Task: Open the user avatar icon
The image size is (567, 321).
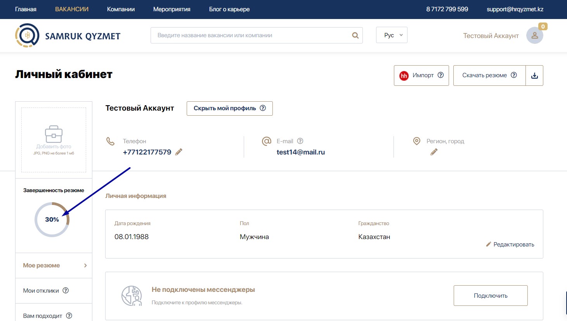Action: [x=534, y=35]
